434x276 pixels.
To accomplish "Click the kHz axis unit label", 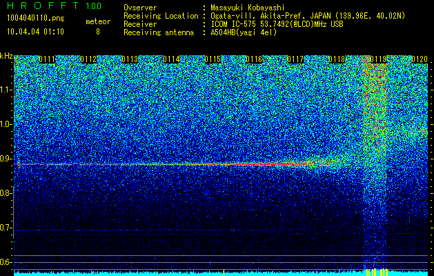I will click(6, 56).
